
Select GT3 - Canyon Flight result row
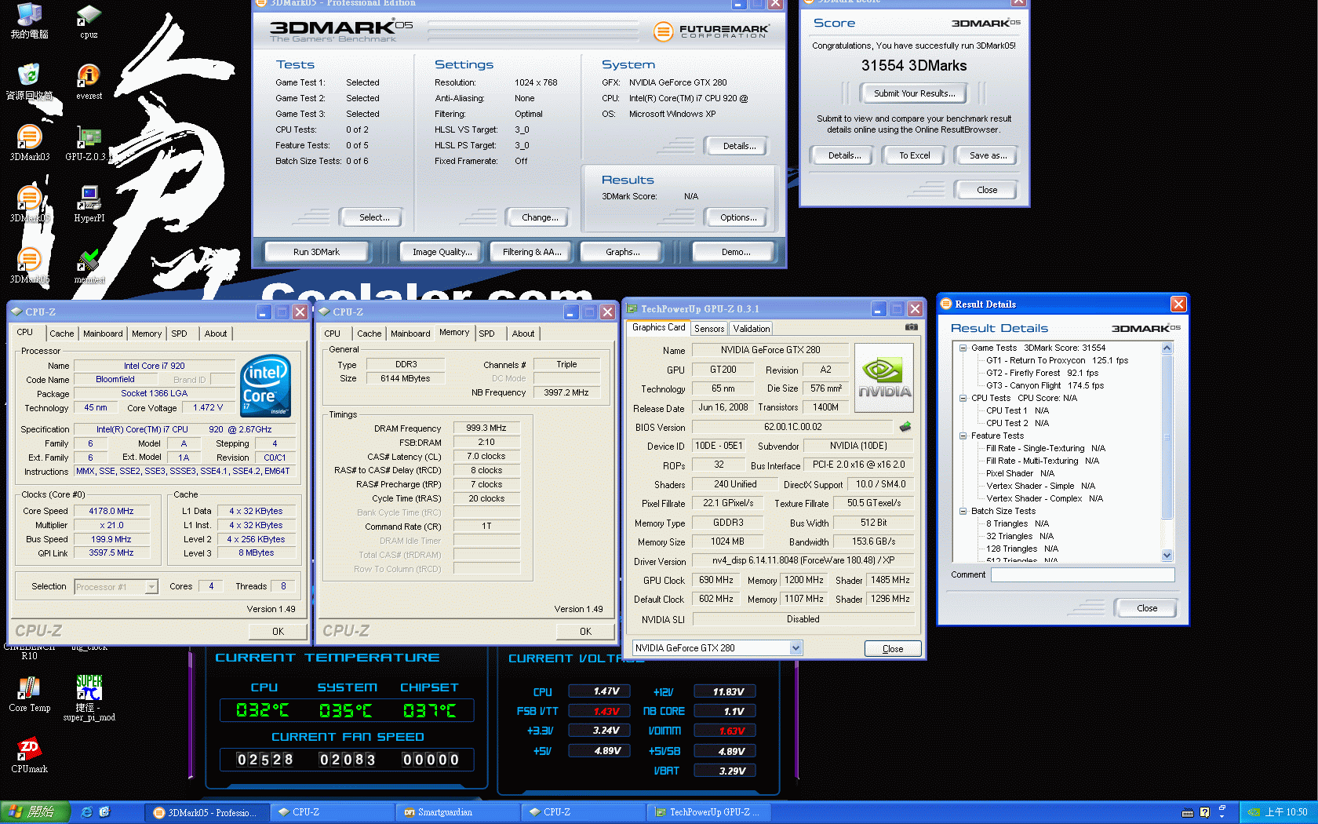pos(1044,385)
